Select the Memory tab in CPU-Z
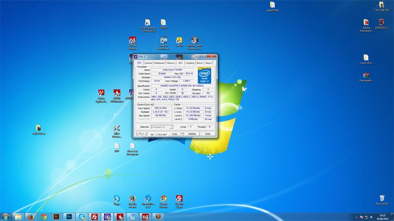394x221 pixels. point(171,63)
